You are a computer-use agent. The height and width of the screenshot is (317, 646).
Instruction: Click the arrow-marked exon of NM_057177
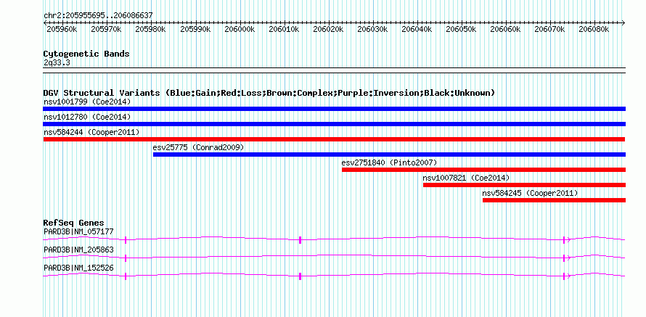coord(565,240)
